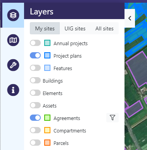Open the info icon in sidebar

click(13, 90)
